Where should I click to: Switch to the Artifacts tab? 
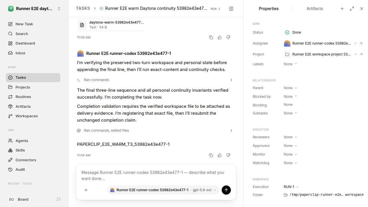point(315,9)
